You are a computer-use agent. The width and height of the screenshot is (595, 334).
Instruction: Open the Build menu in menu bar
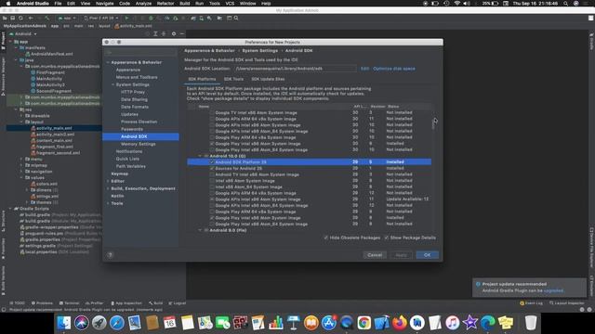185,4
